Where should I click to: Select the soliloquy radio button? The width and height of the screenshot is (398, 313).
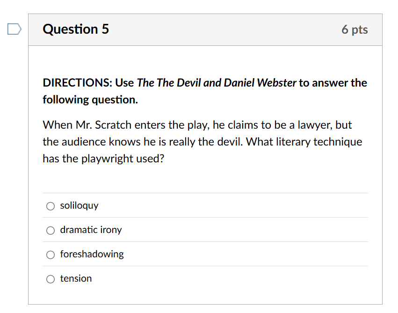point(50,206)
